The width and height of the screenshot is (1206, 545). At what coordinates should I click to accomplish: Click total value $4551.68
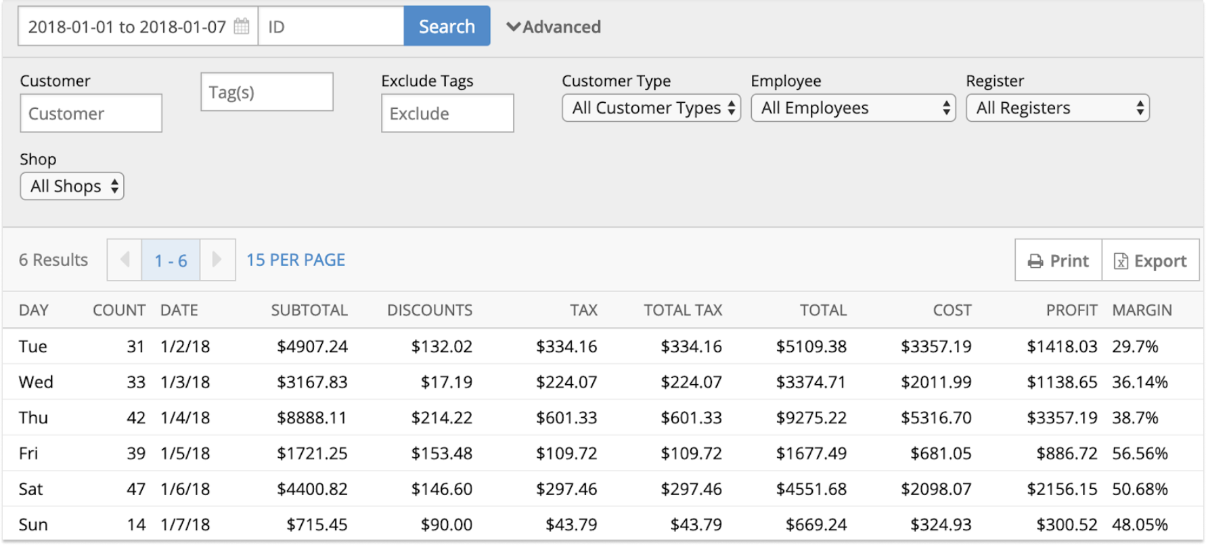point(811,489)
